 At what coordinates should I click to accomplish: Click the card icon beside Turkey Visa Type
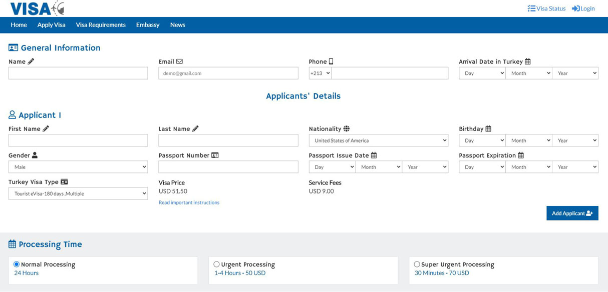coord(64,182)
